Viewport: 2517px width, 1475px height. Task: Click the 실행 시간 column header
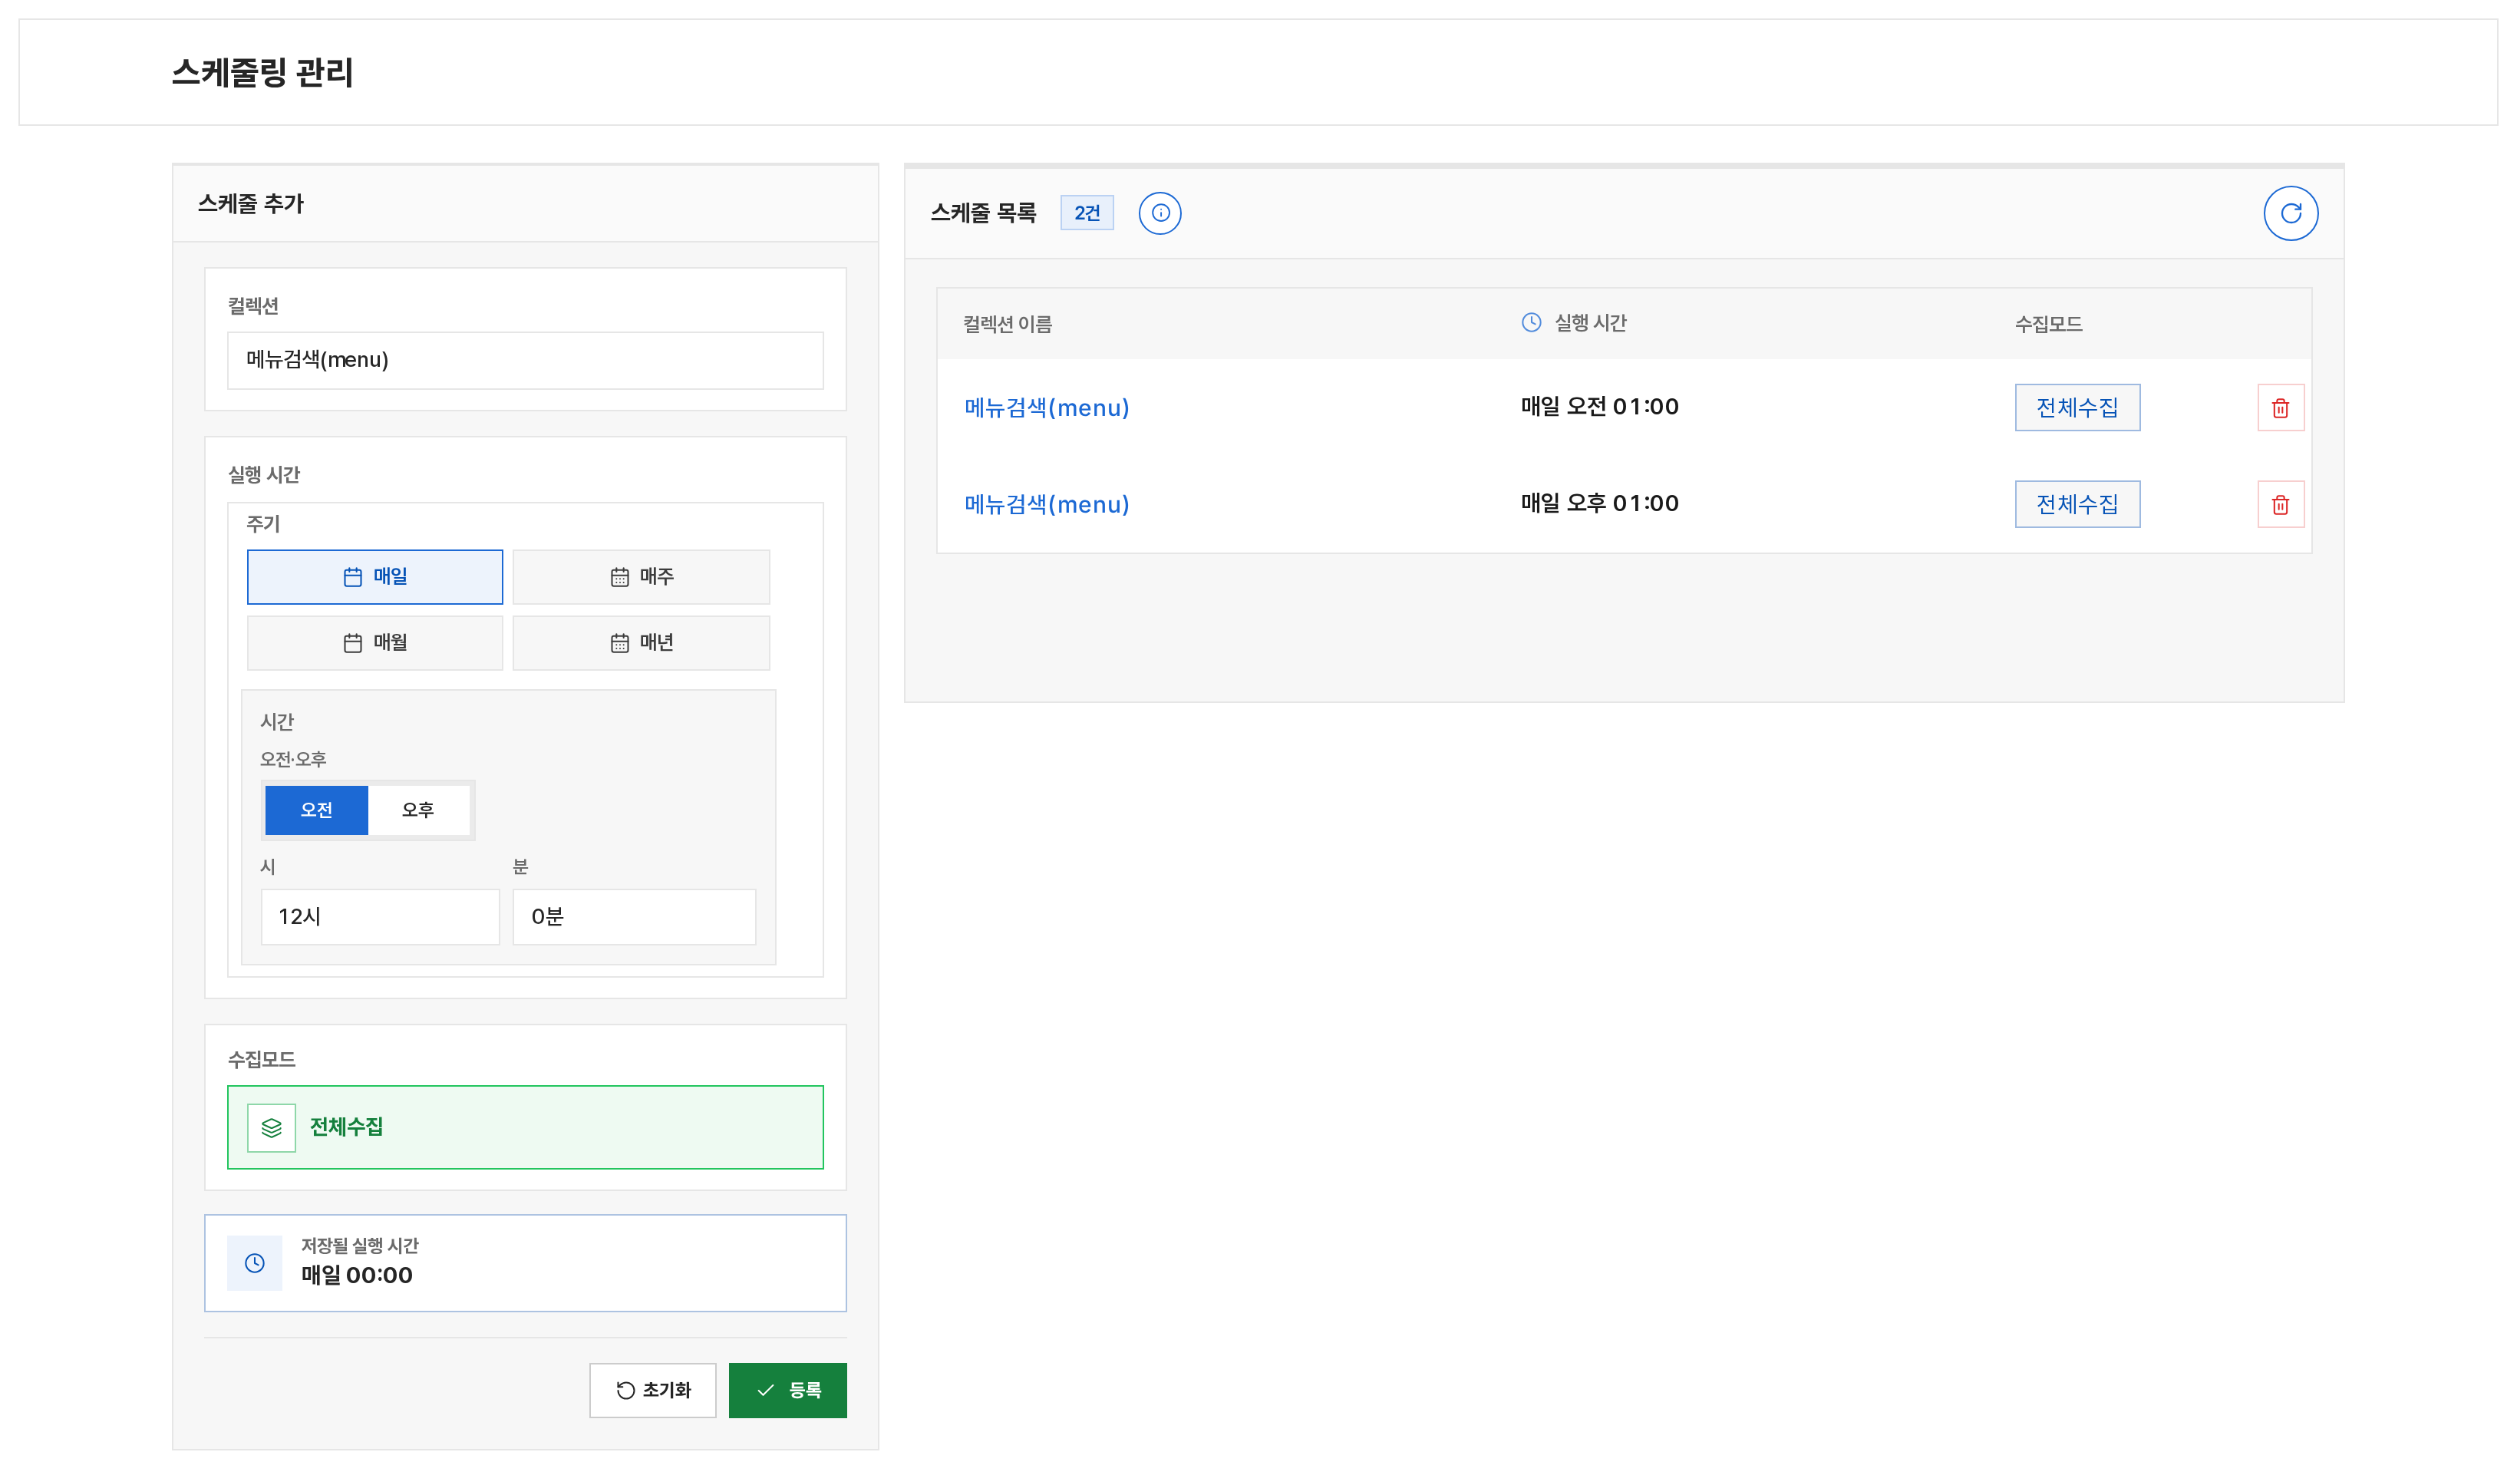pos(1590,322)
